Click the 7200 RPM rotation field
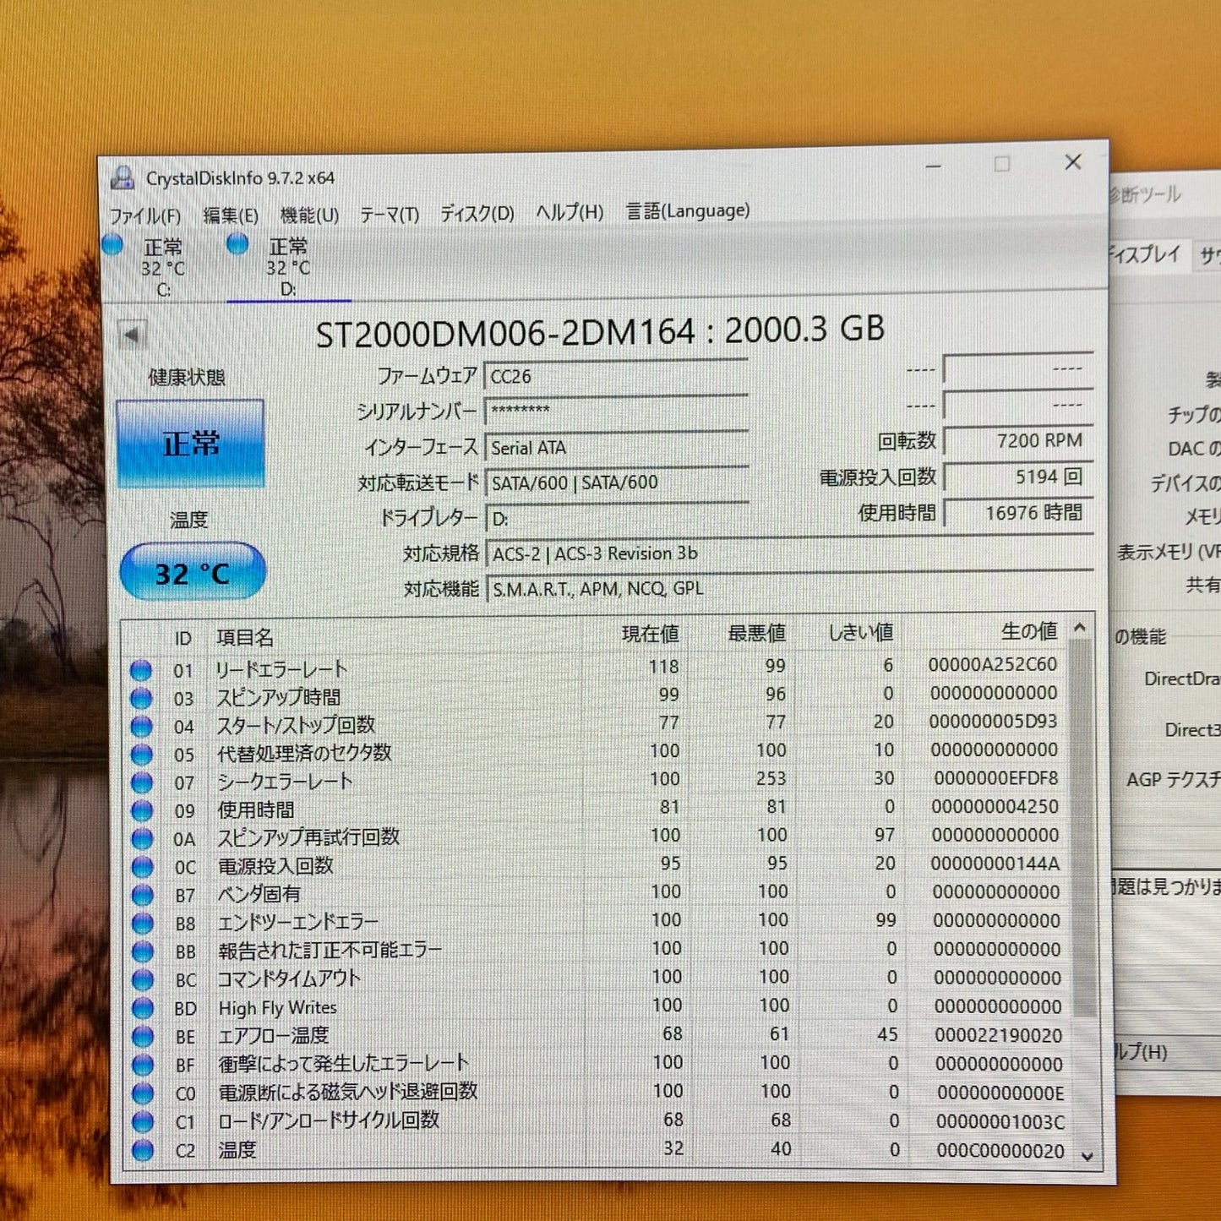Screen dimensions: 1221x1221 point(1018,440)
